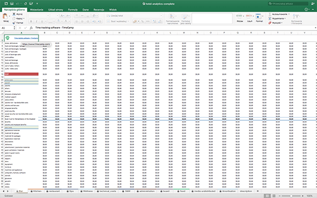Viewport: 317px width, 198px height.
Task: Click the text orientation icon
Action: coord(94,15)
